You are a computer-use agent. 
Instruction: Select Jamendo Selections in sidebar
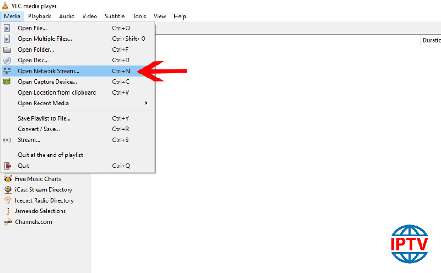pos(40,211)
